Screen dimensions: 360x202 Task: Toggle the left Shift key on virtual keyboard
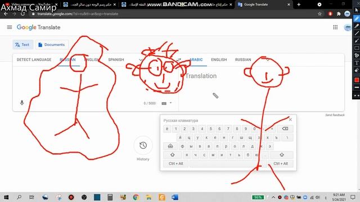pyautogui.click(x=173, y=155)
